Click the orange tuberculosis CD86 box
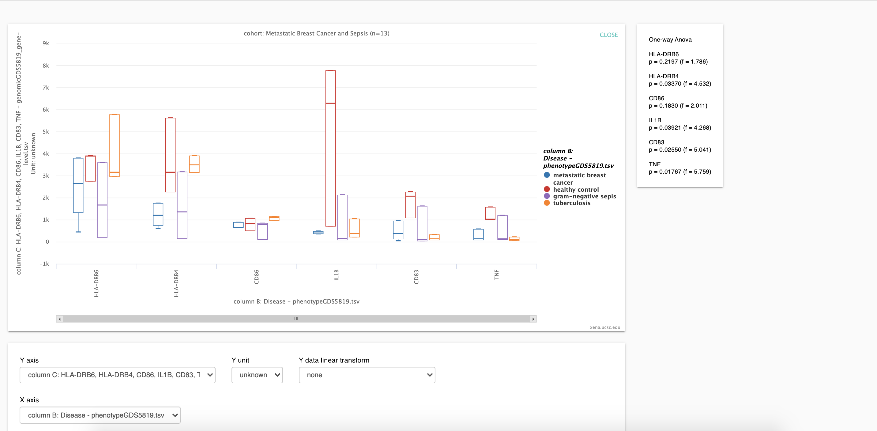The height and width of the screenshot is (431, 877). [274, 218]
